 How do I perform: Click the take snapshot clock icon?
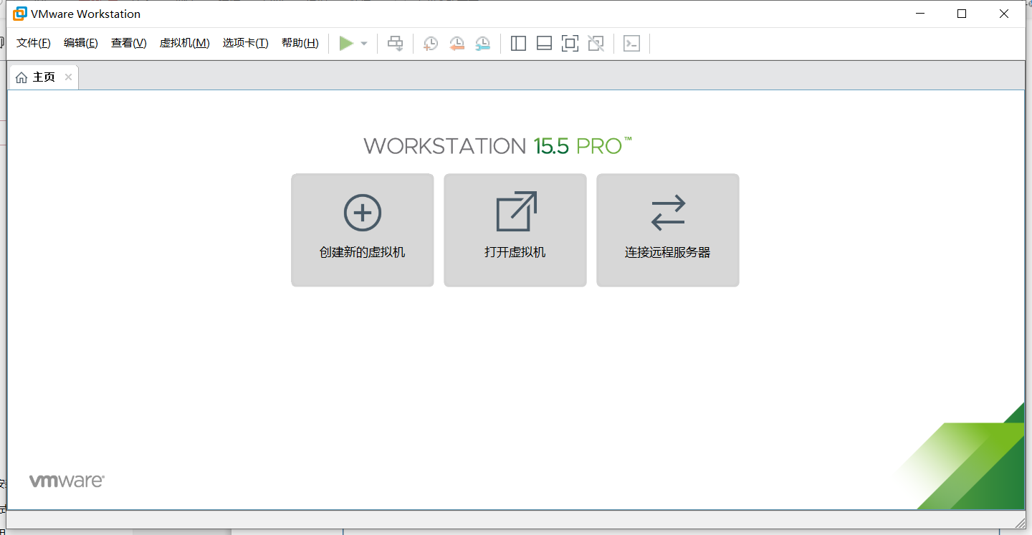click(x=430, y=44)
